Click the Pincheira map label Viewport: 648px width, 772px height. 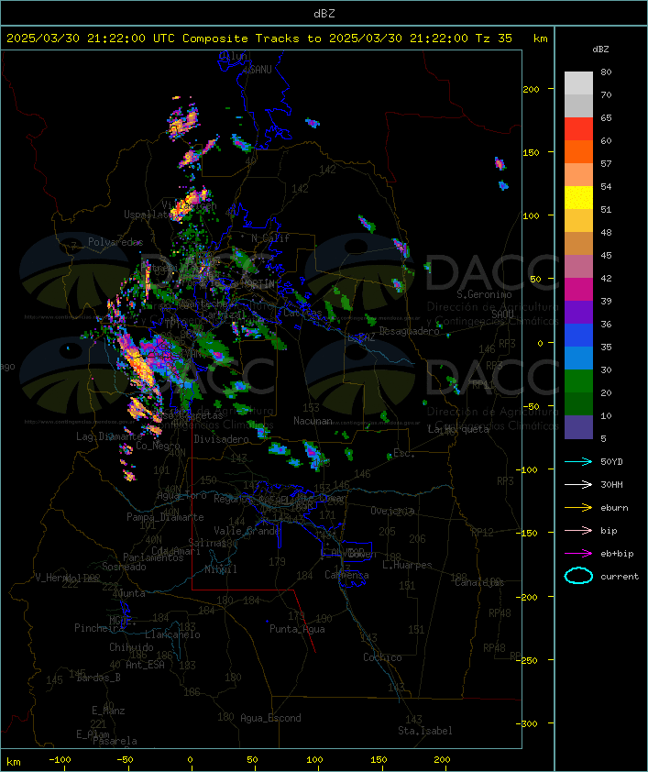coord(98,628)
